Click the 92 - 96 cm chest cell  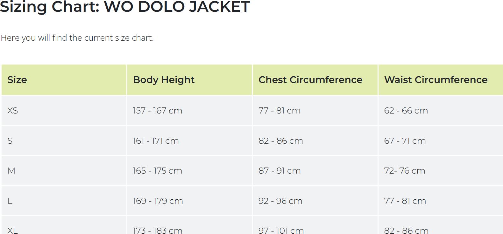280,201
